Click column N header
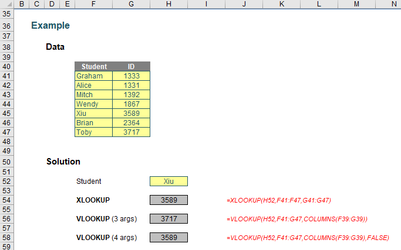Viewport: 401px width, 250px height. point(393,4)
